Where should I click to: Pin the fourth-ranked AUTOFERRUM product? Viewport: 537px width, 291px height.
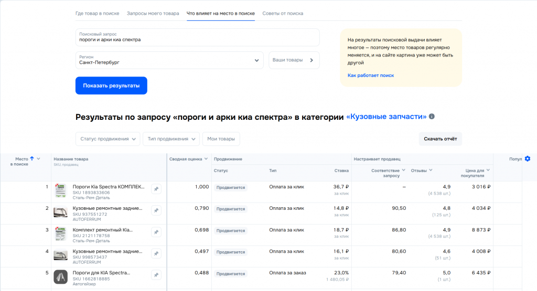[x=156, y=253]
